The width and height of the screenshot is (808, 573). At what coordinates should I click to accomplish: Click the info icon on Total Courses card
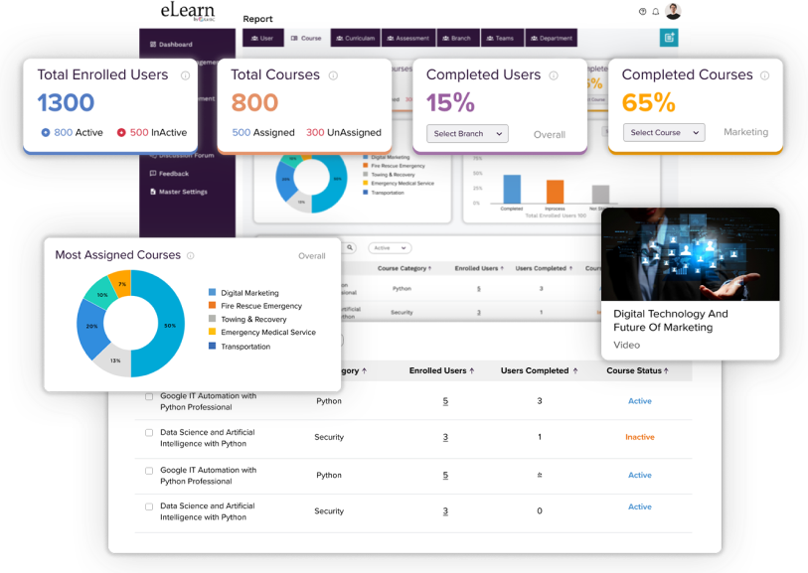pos(333,74)
